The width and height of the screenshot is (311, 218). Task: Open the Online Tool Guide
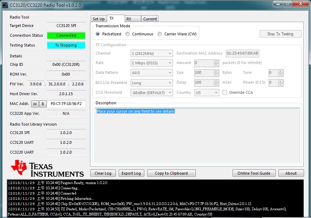pyautogui.click(x=254, y=173)
